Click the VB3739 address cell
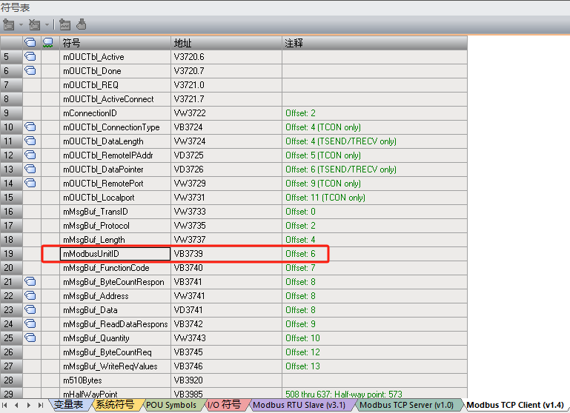 227,253
